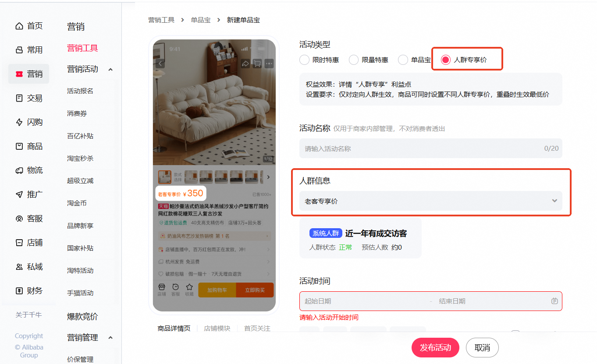
Task: Open 推广 section in sidebar
Action: (x=29, y=194)
